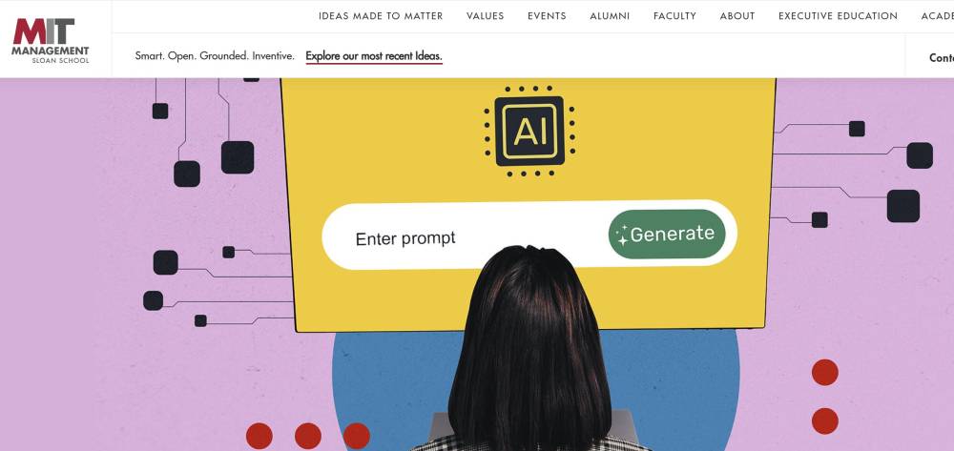The height and width of the screenshot is (451, 954).
Task: Open the partially visible Academic menu item
Action: (x=937, y=16)
